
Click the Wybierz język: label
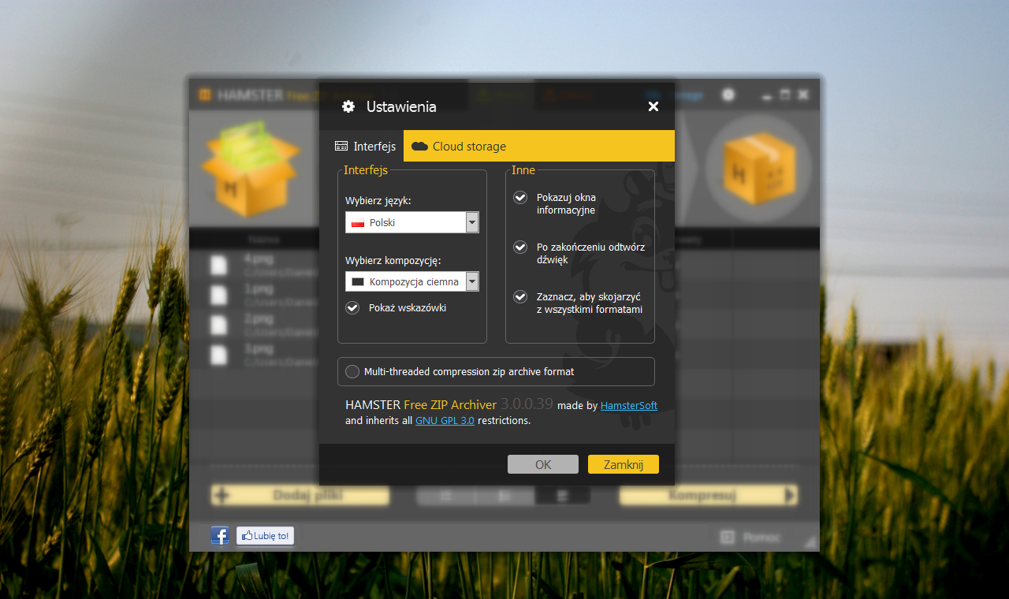click(x=378, y=201)
